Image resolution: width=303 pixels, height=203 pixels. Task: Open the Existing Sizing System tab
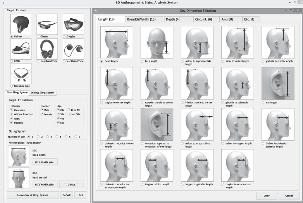coord(43,93)
